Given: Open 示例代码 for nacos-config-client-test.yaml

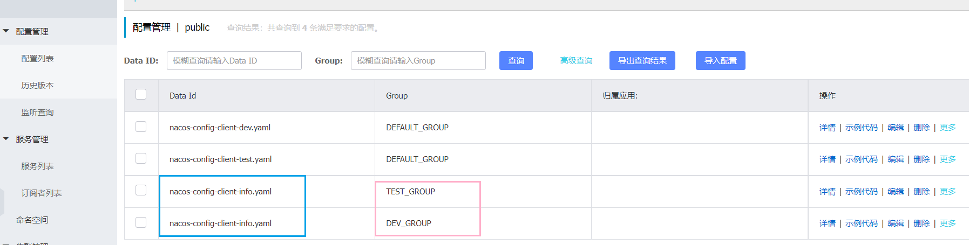Looking at the screenshot, I should tap(862, 159).
